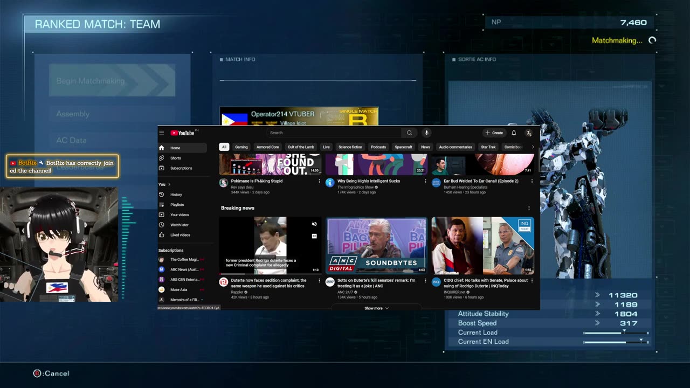Select the Star Trek chip

coord(488,147)
